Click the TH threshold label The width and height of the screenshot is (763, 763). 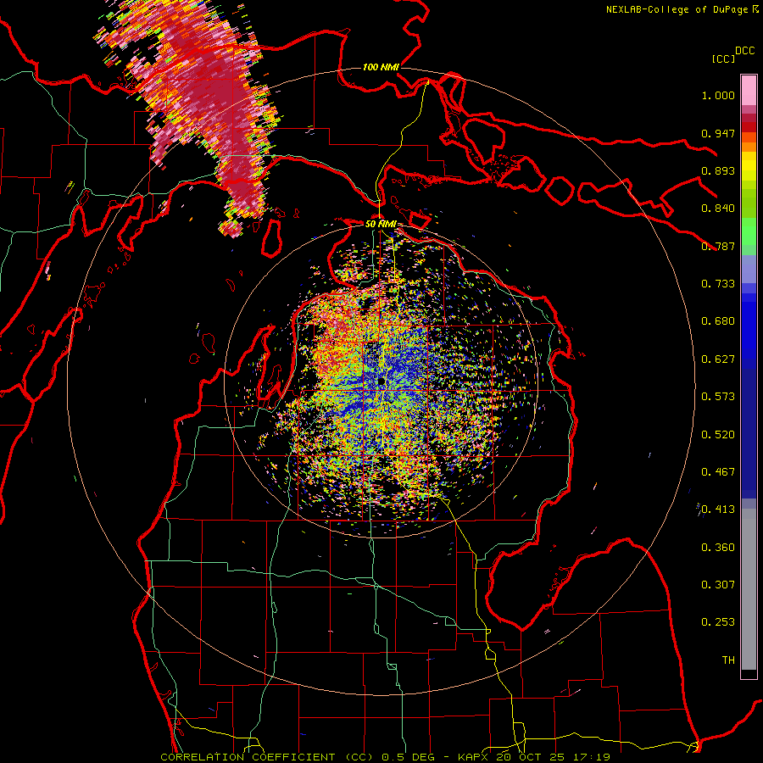click(x=728, y=660)
